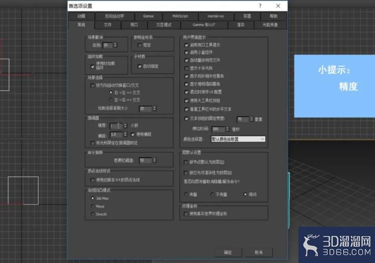375x263 pixels.
Task: Toggle 启用小盒控件 checkbox
Action: [x=187, y=52]
